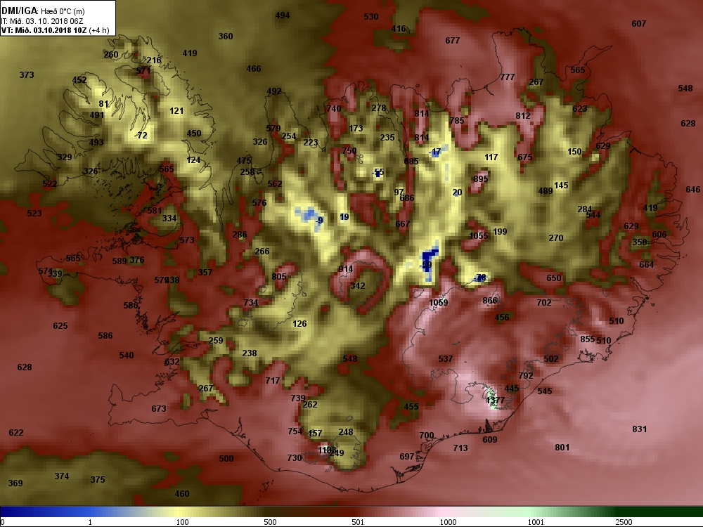Click the map value 369
This screenshot has width=703, height=527.
coord(15,483)
